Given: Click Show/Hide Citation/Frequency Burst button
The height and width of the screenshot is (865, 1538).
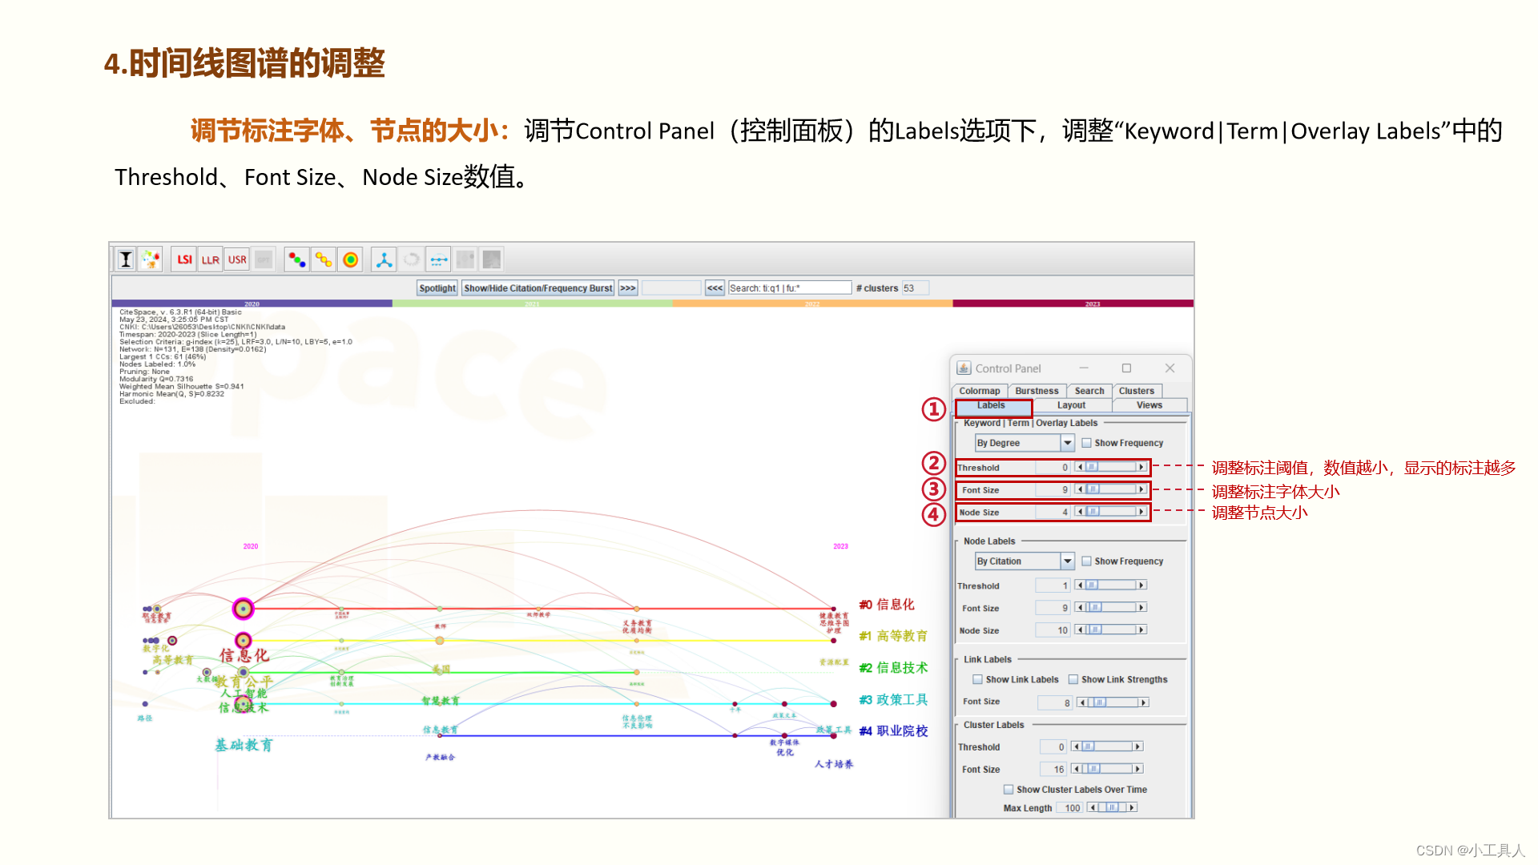Looking at the screenshot, I should (537, 288).
